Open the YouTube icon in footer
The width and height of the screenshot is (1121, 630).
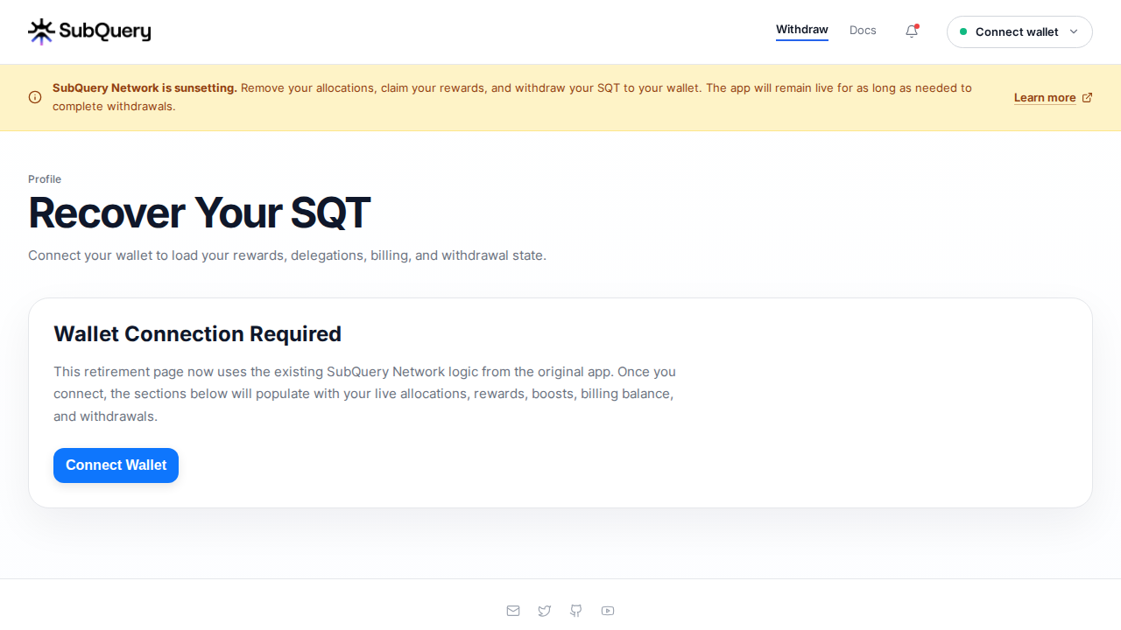click(608, 611)
